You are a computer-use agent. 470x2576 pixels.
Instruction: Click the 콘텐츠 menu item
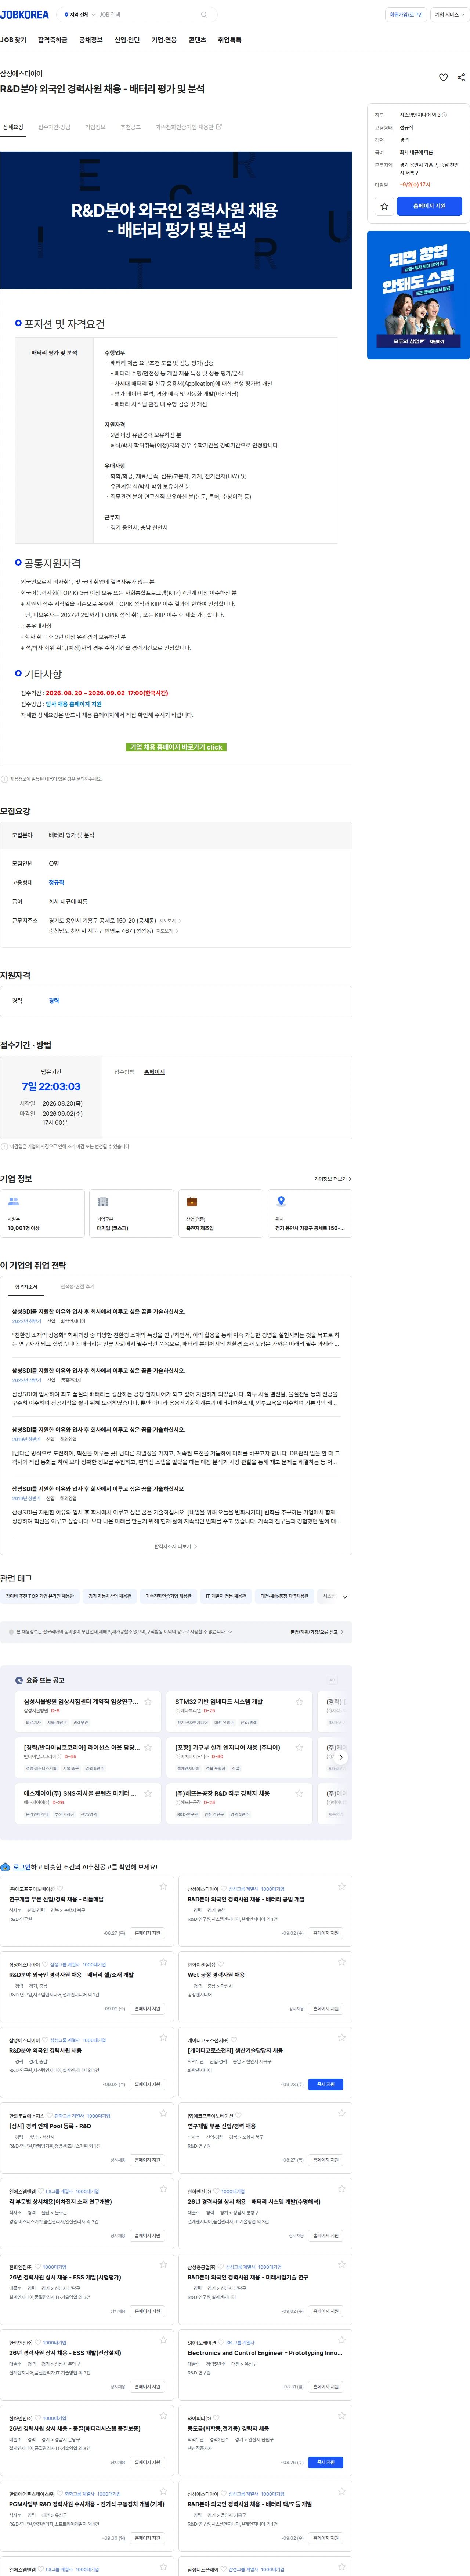tap(197, 40)
